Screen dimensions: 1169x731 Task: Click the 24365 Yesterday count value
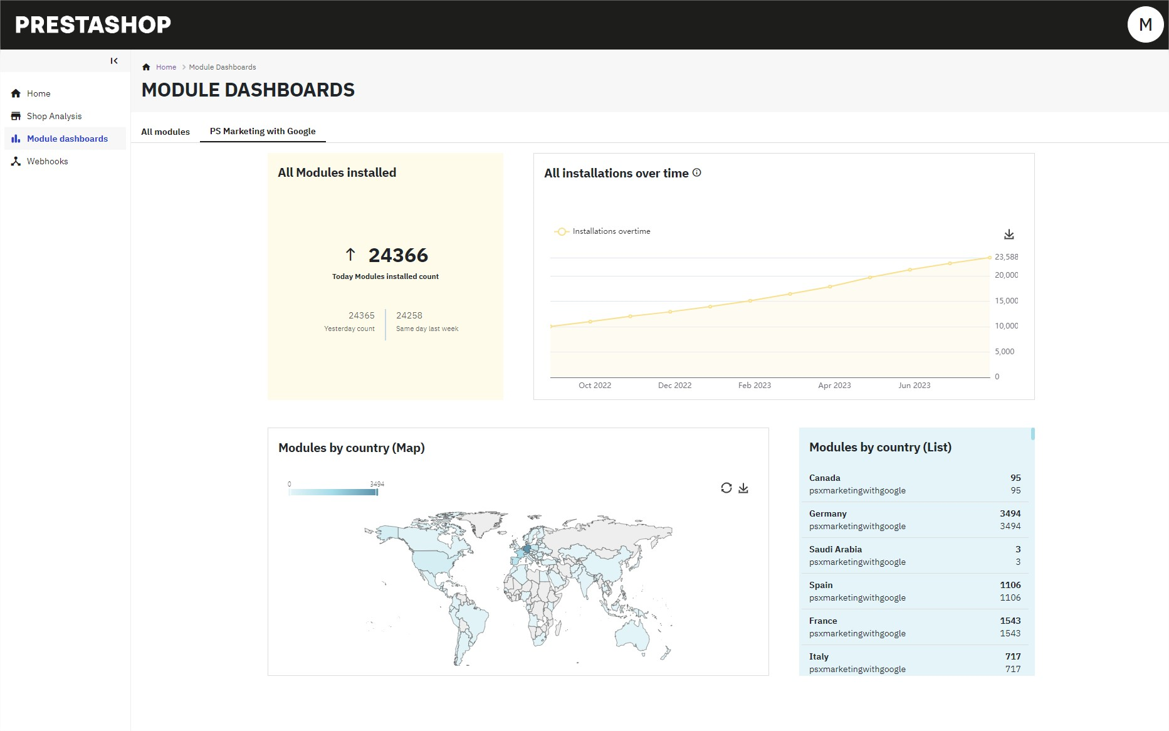(x=362, y=315)
